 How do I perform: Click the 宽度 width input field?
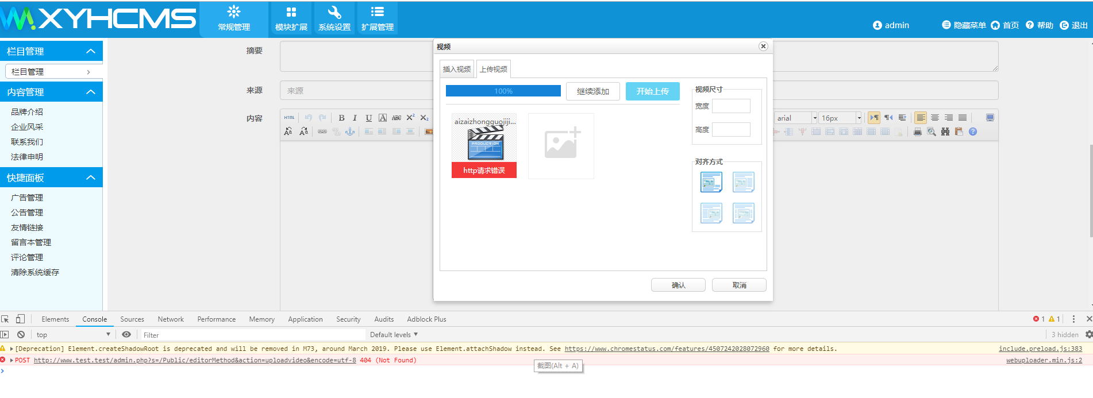[731, 106]
